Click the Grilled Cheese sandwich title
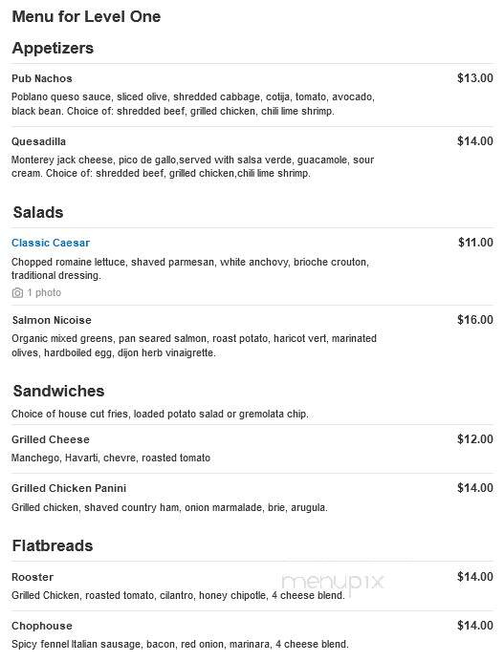The image size is (504, 661). 51,439
